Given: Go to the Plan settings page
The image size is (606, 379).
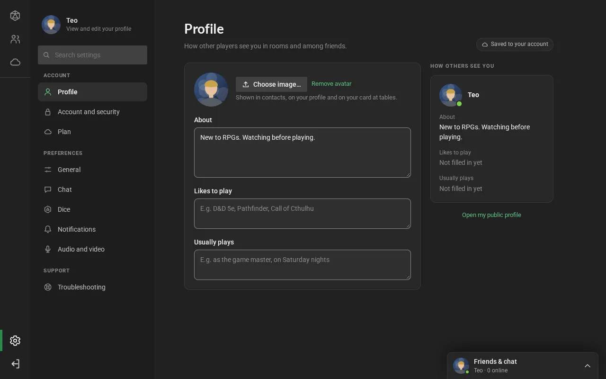Looking at the screenshot, I should (x=92, y=132).
